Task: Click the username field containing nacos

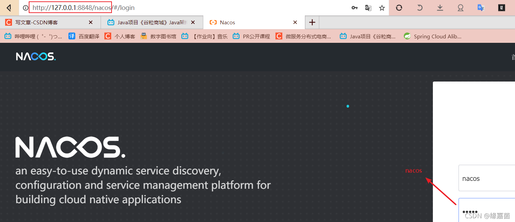Action: point(487,178)
